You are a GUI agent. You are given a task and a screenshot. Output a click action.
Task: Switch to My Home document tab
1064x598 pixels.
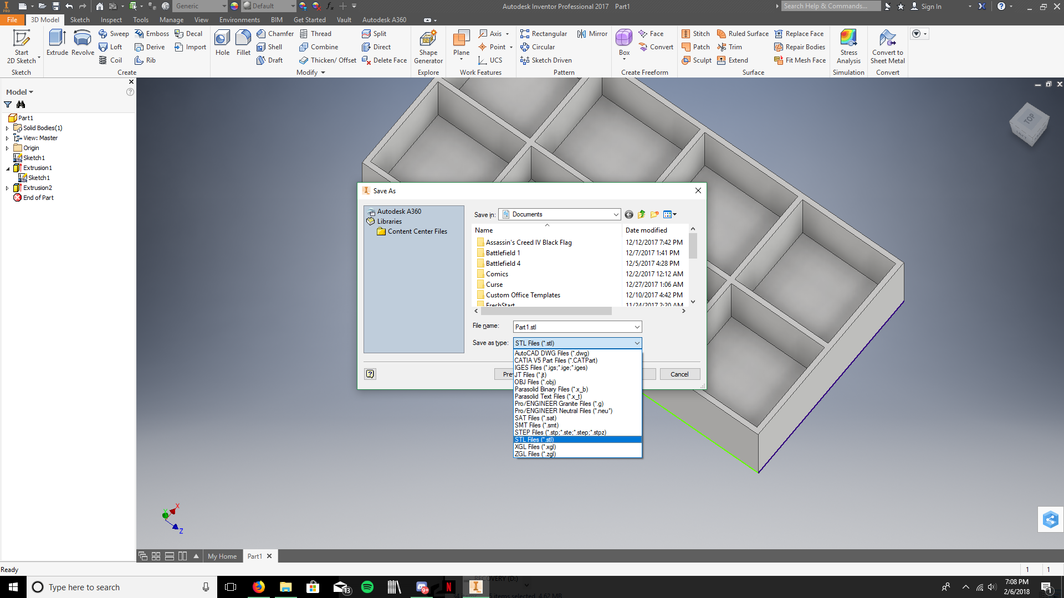pyautogui.click(x=222, y=556)
